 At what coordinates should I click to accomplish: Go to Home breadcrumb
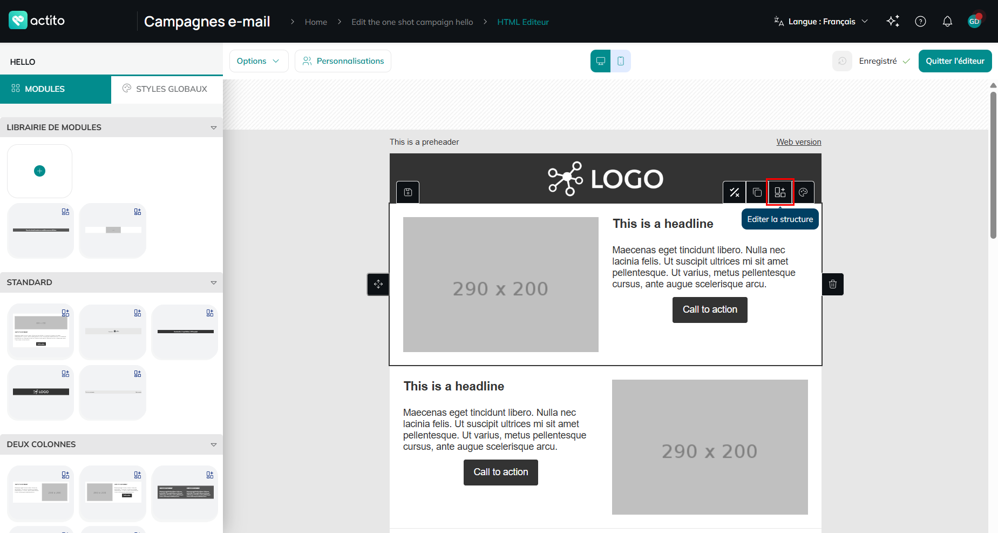[x=316, y=22]
